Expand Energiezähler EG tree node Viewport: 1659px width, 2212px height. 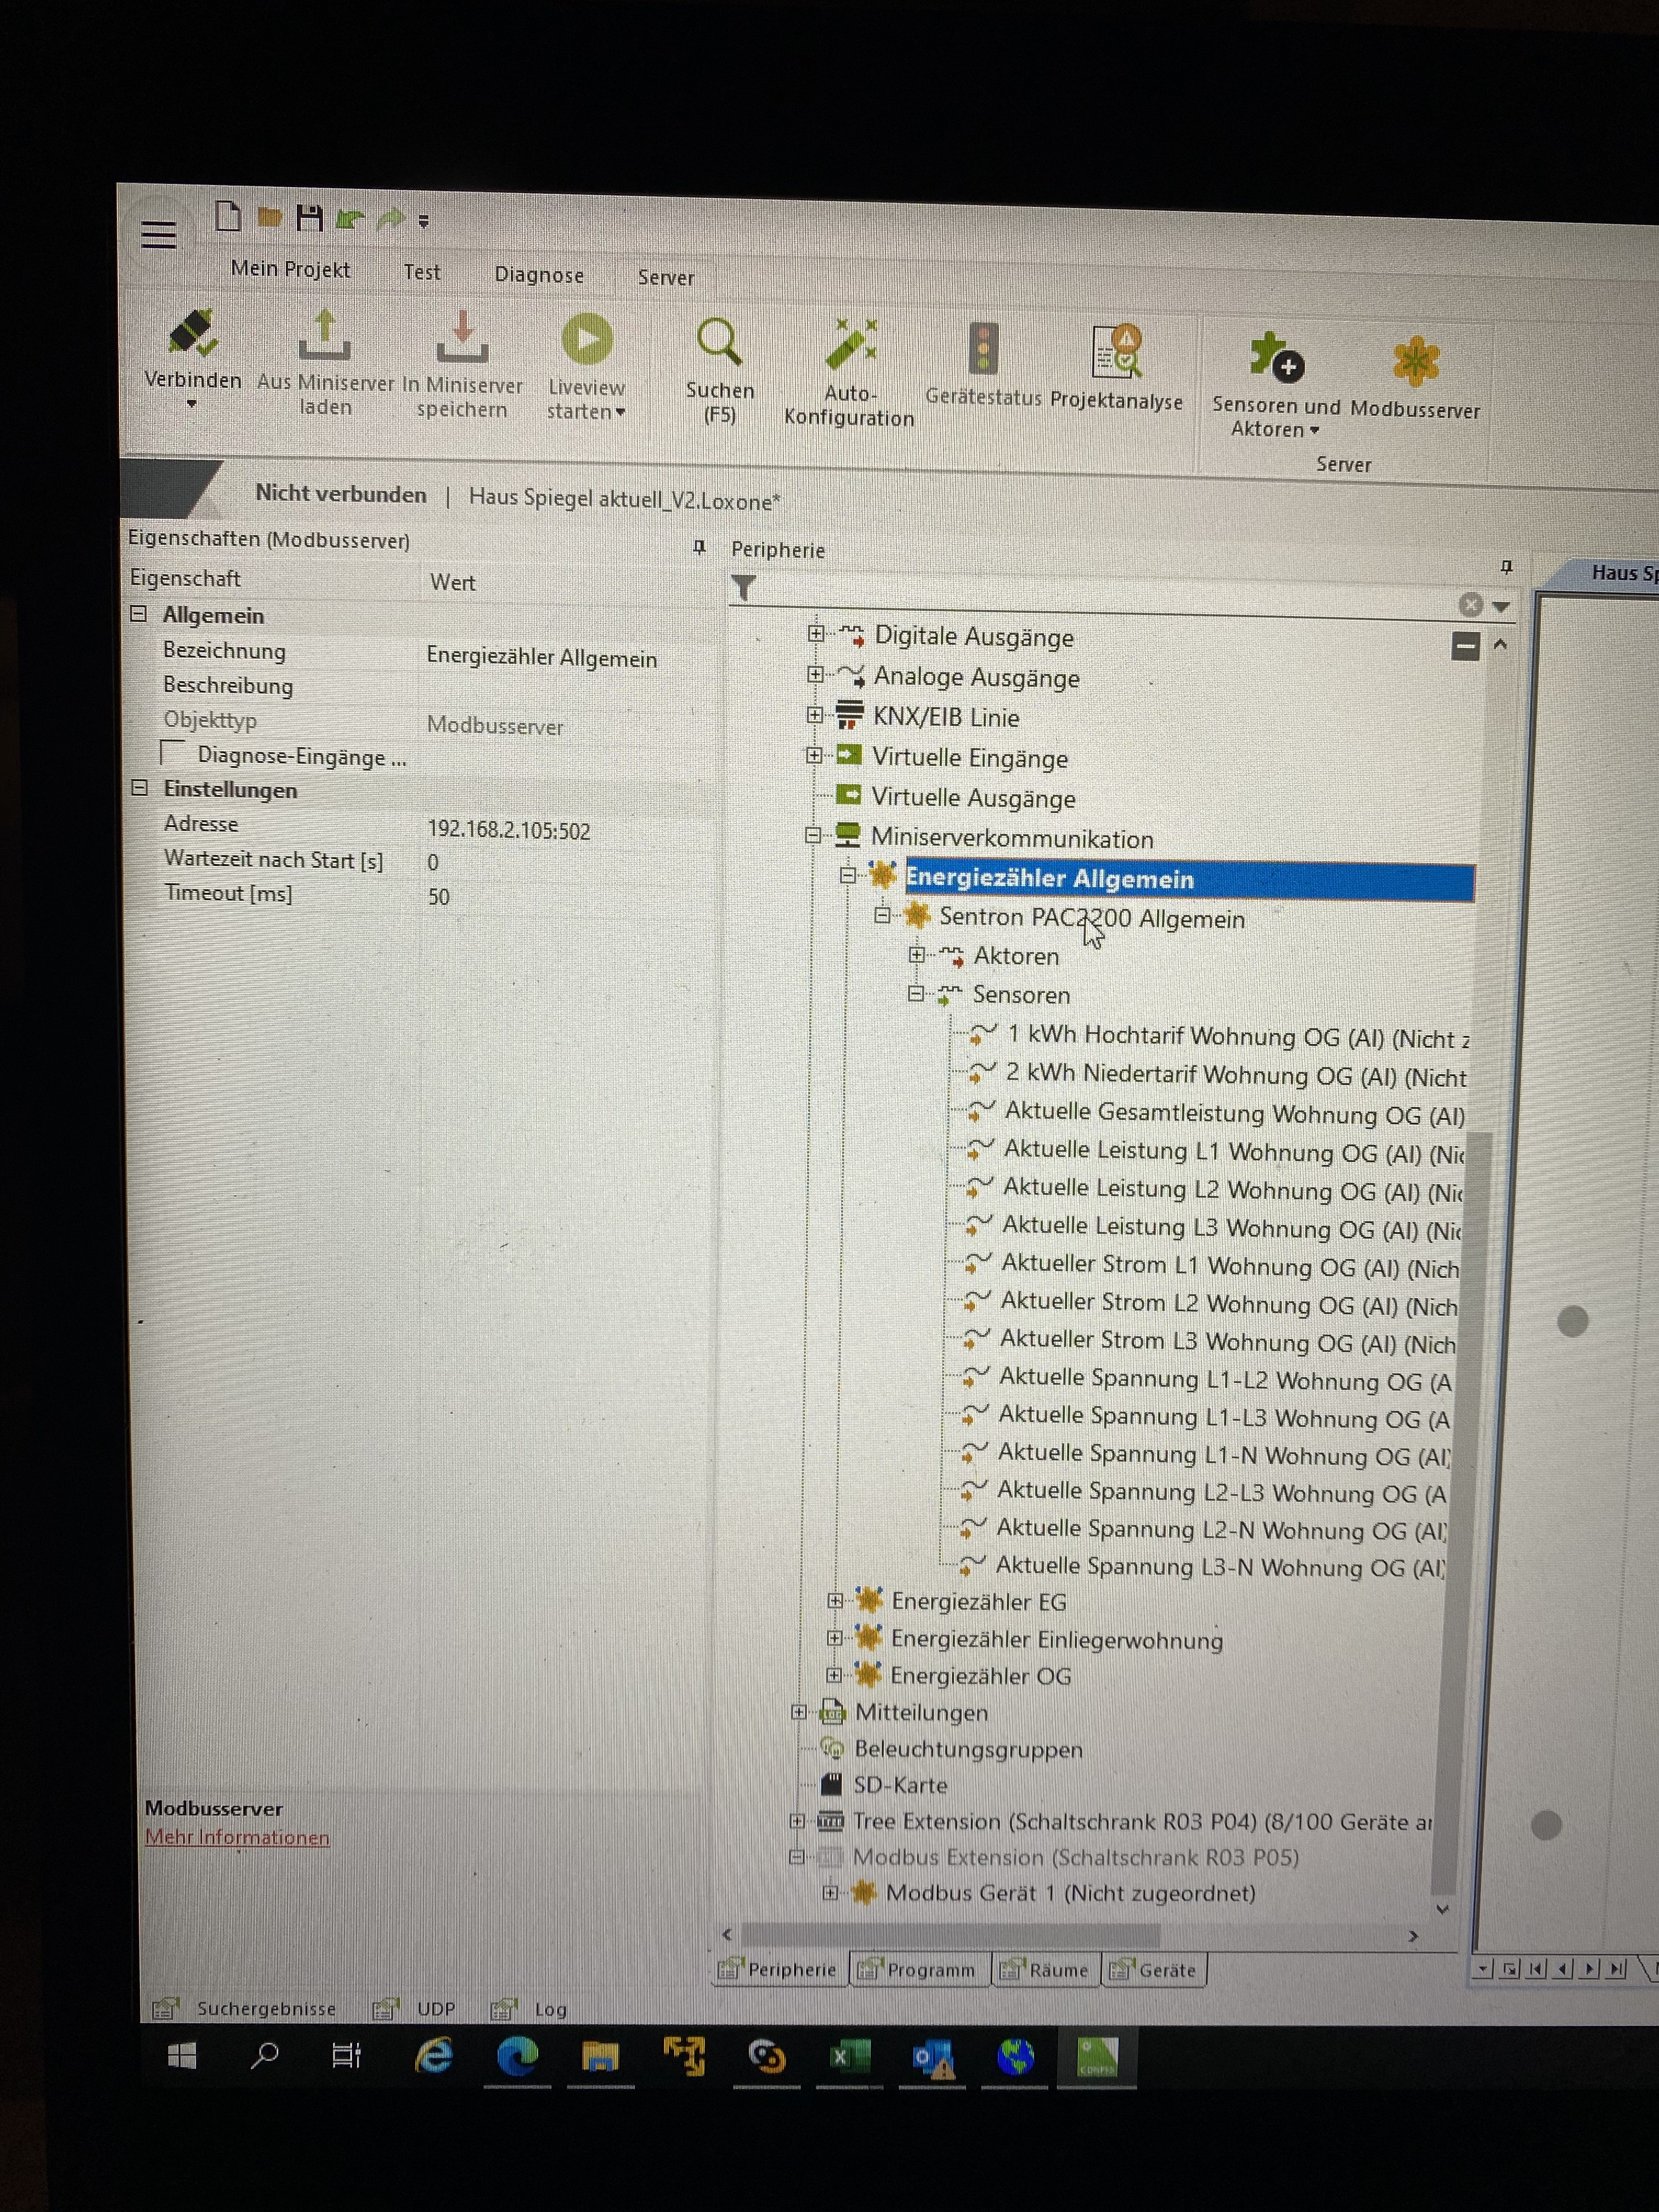tap(835, 1601)
